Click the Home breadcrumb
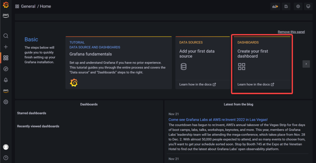Image resolution: width=316 pixels, height=163 pixels. click(45, 6)
